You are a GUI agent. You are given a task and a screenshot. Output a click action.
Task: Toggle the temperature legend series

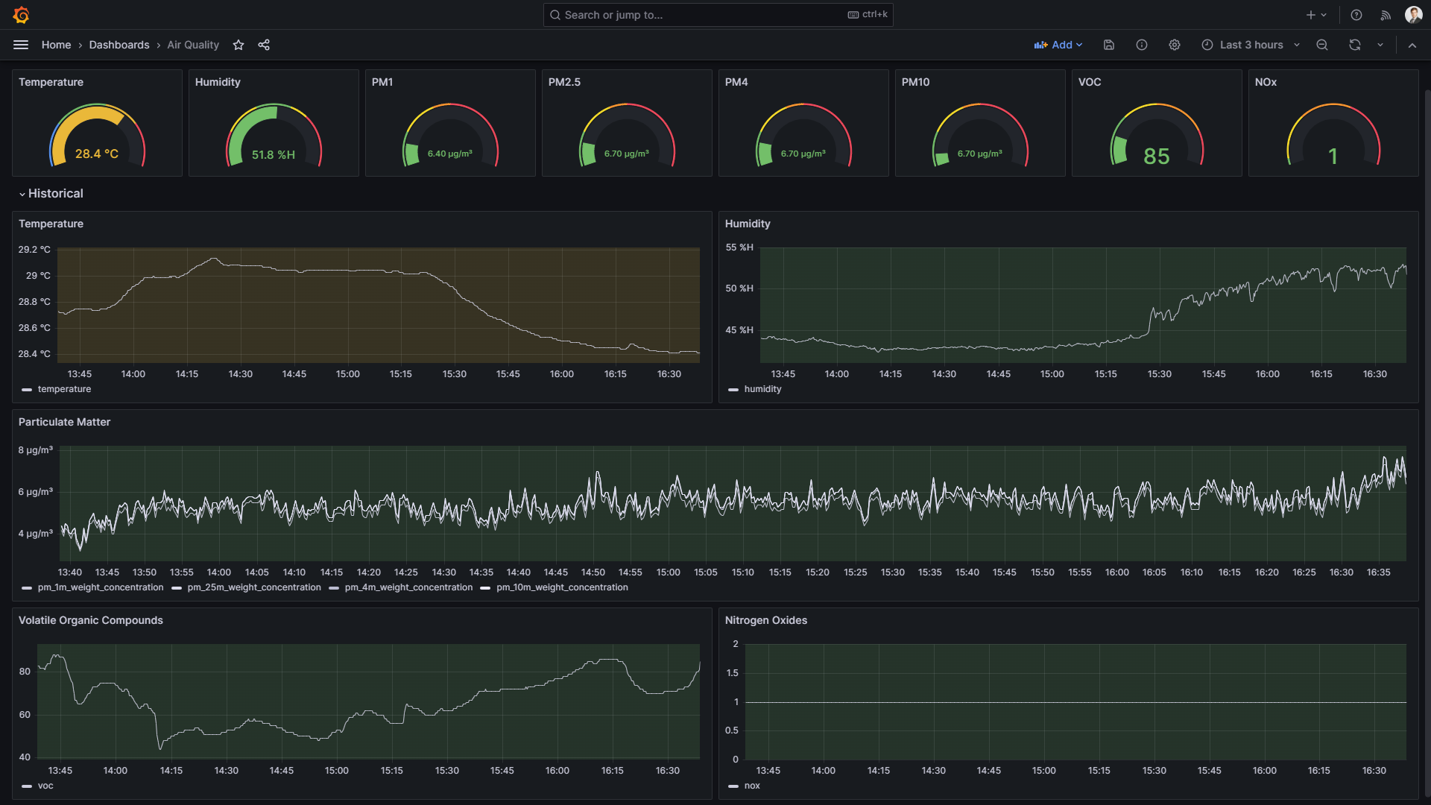click(64, 389)
